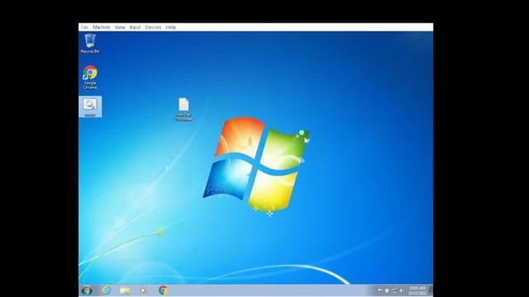Open the Machine menu
529x297 pixels.
[x=102, y=27]
